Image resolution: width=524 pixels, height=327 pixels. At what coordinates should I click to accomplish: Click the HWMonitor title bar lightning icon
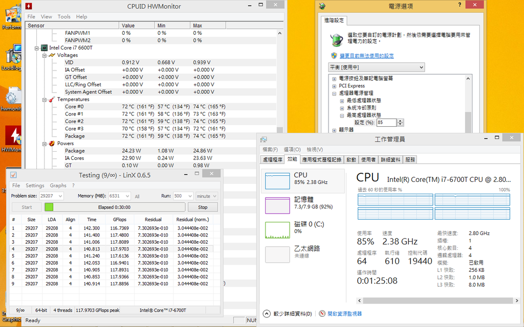(29, 6)
